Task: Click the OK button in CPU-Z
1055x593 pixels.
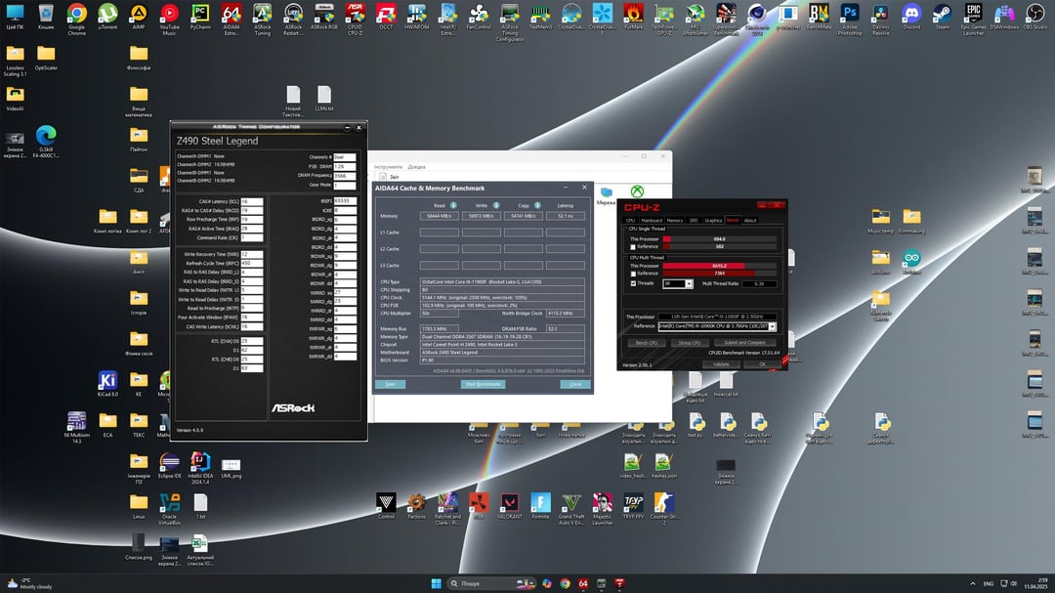Action: (762, 364)
